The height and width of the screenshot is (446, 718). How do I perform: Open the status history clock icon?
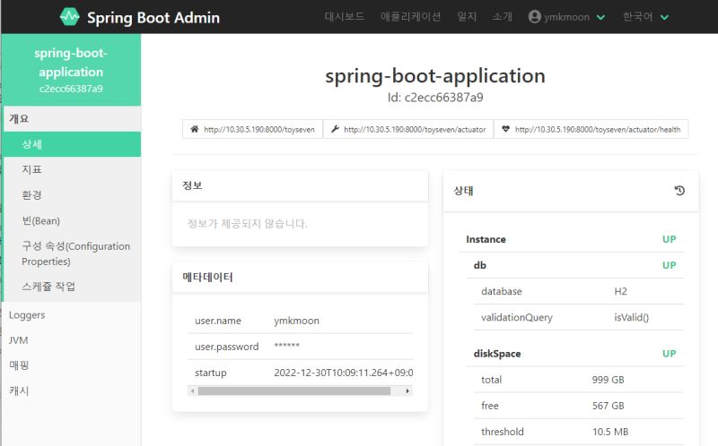(679, 191)
